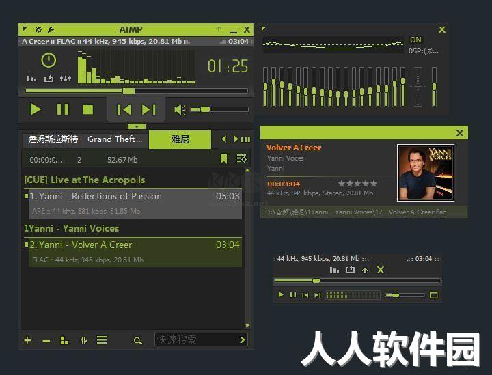This screenshot has width=492, height=375.
Task: Click the Pause button in main player
Action: click(62, 110)
